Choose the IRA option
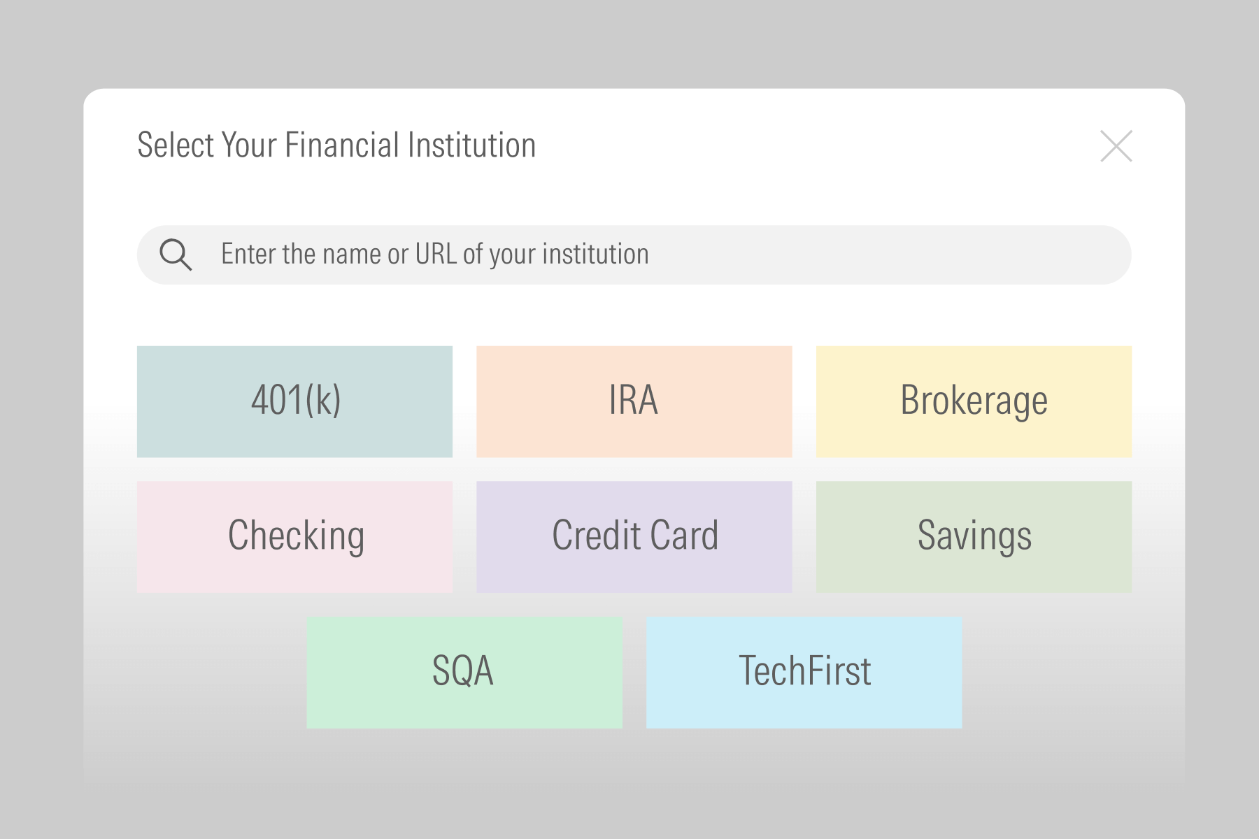 click(x=634, y=401)
